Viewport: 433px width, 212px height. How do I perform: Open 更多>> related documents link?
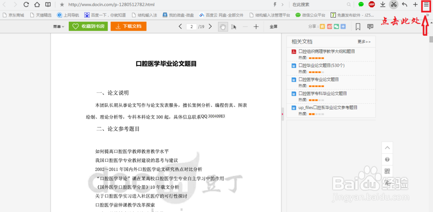tap(364, 42)
